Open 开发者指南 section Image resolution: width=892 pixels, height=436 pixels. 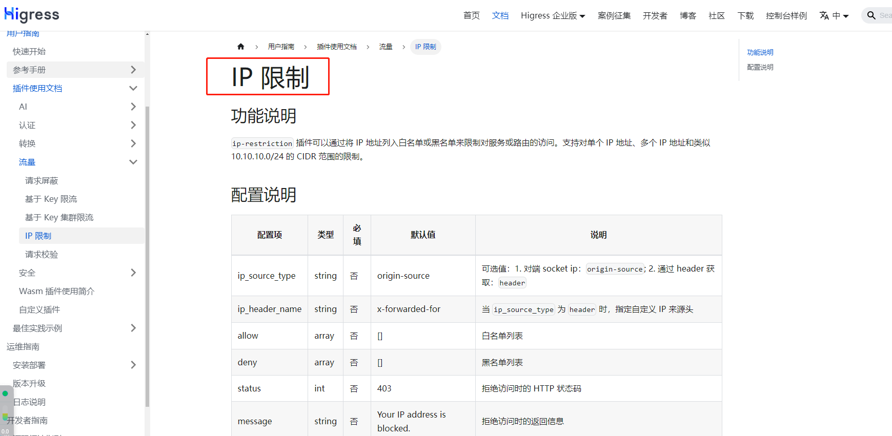click(x=27, y=420)
